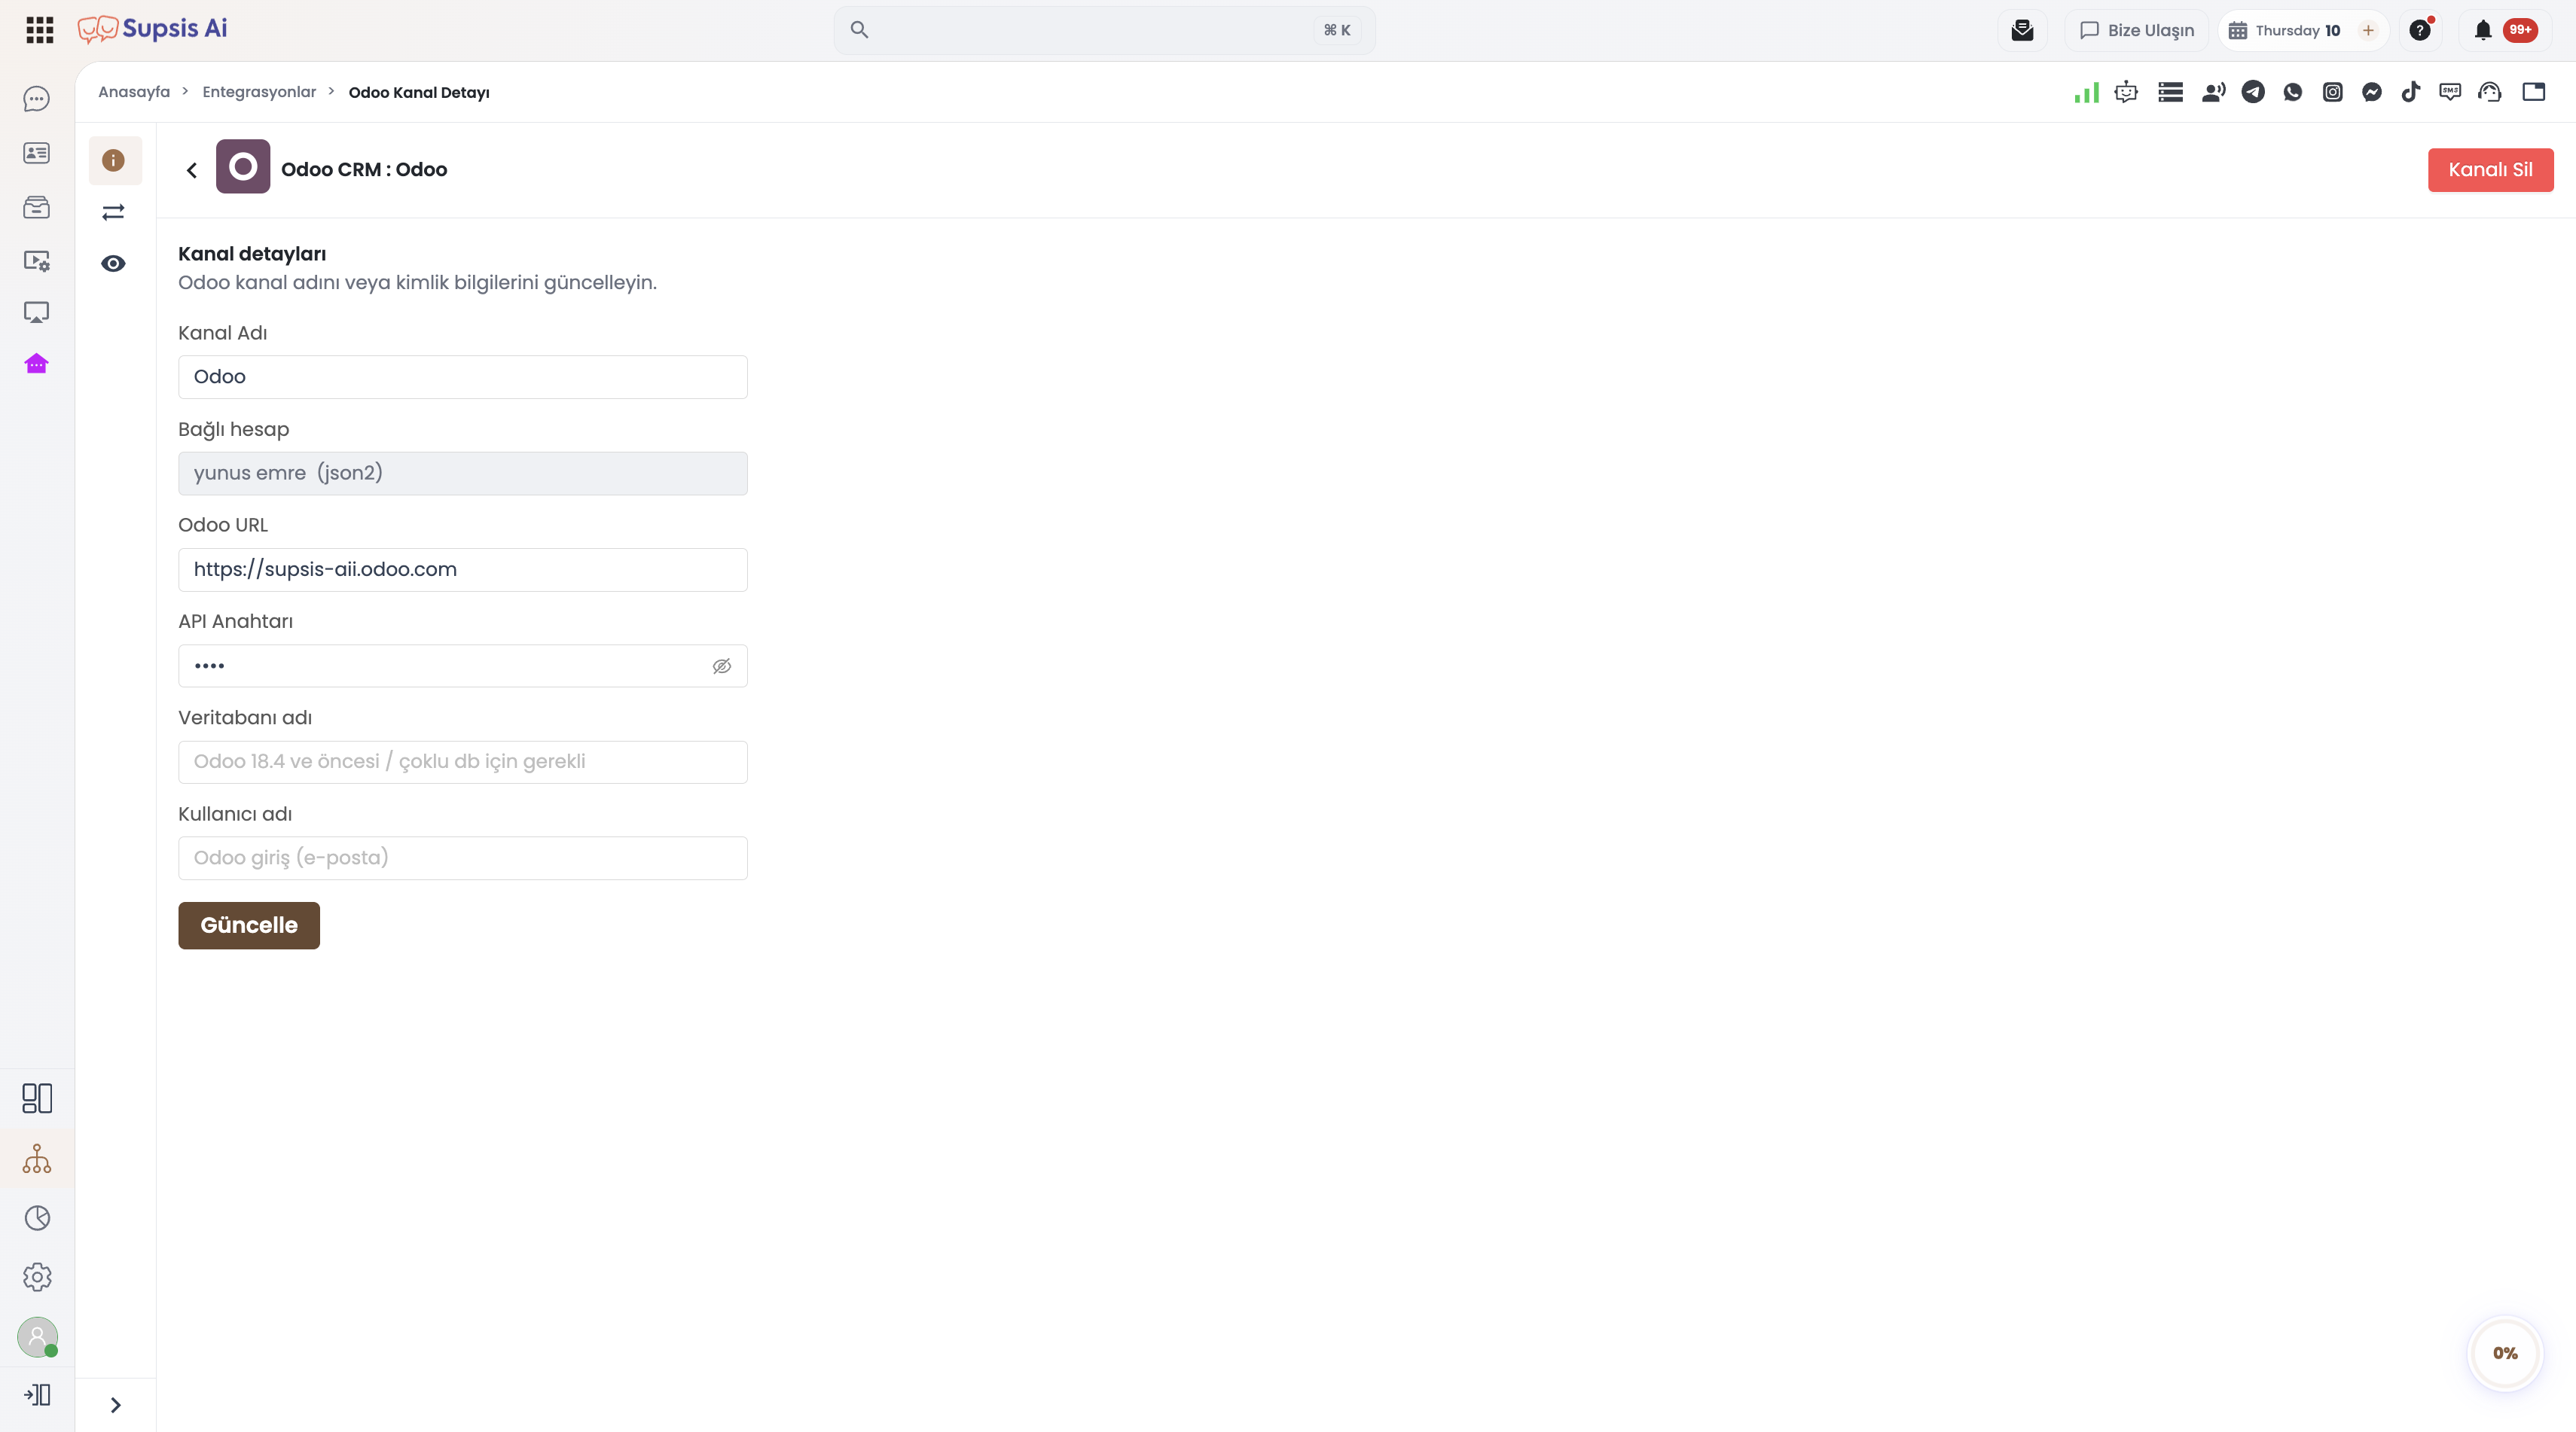Image resolution: width=2576 pixels, height=1432 pixels.
Task: Go to Anasayfa breadcrumb
Action: pos(134,92)
